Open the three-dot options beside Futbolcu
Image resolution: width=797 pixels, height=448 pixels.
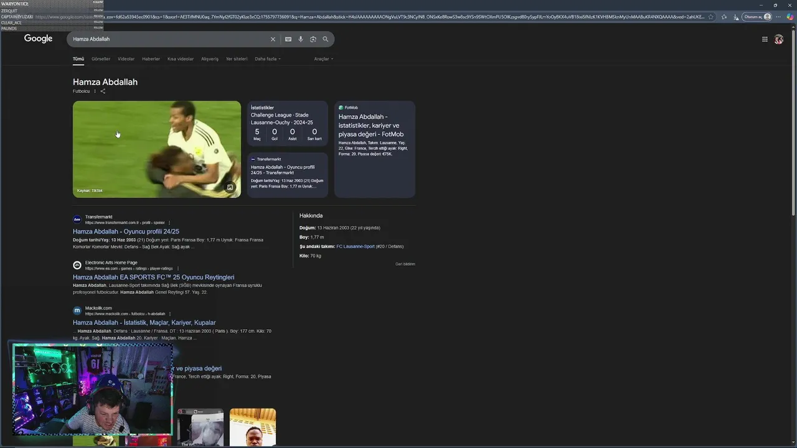click(x=95, y=91)
